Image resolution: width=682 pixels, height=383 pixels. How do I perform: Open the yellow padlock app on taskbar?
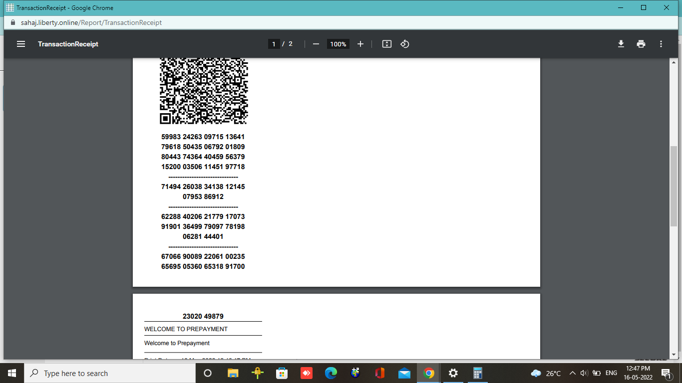tap(257, 373)
